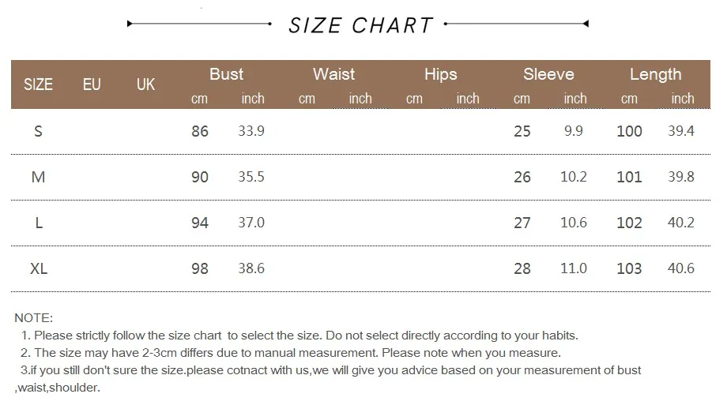Click the 27 sleeve cm value
The height and width of the screenshot is (420, 727).
[522, 223]
